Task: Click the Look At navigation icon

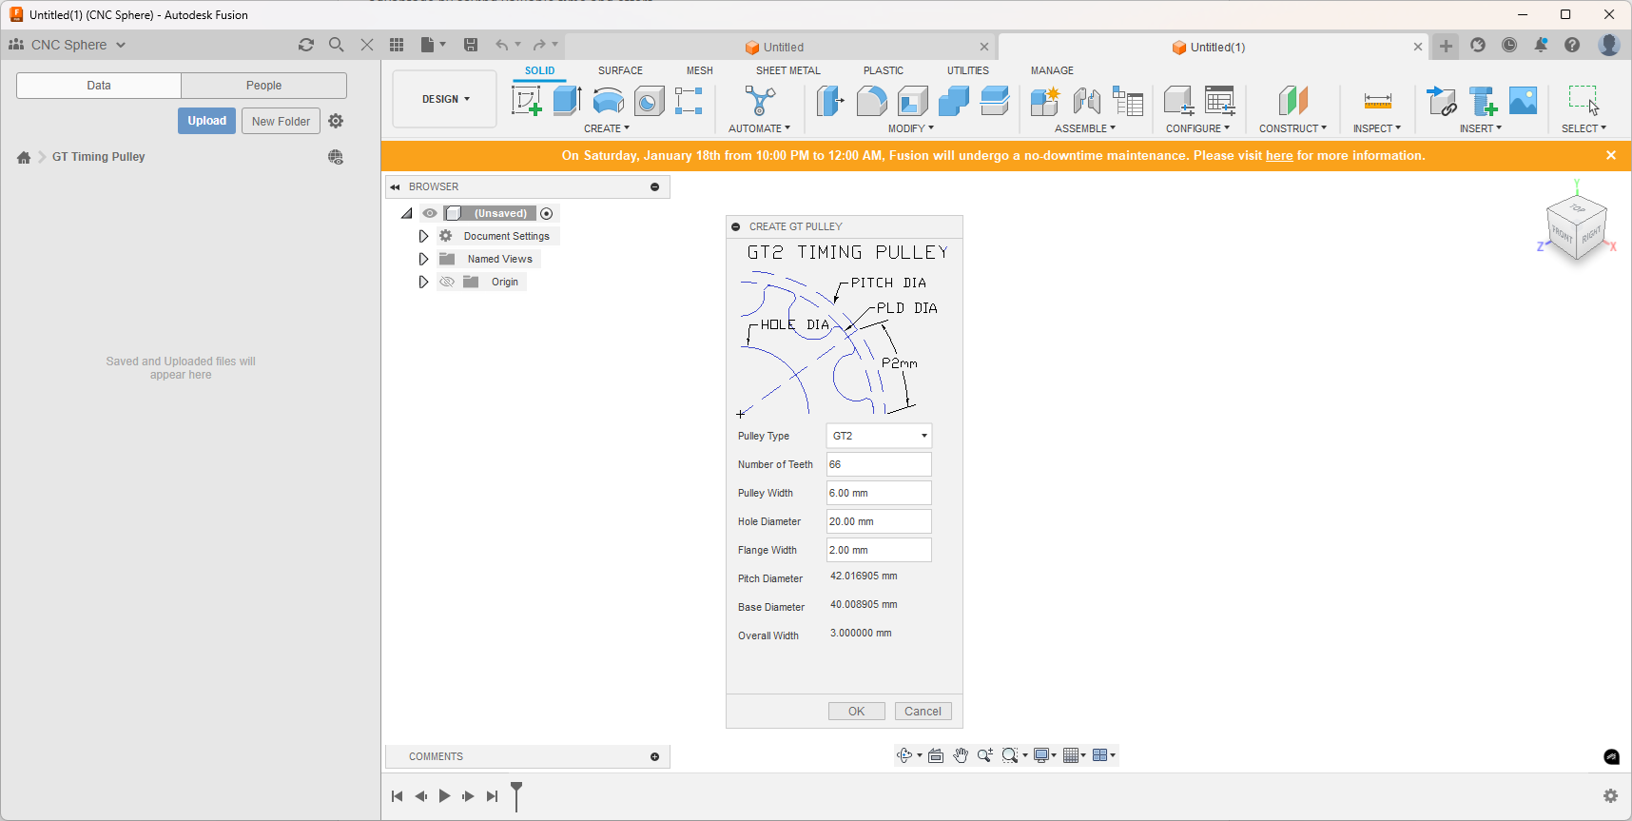Action: (x=936, y=755)
